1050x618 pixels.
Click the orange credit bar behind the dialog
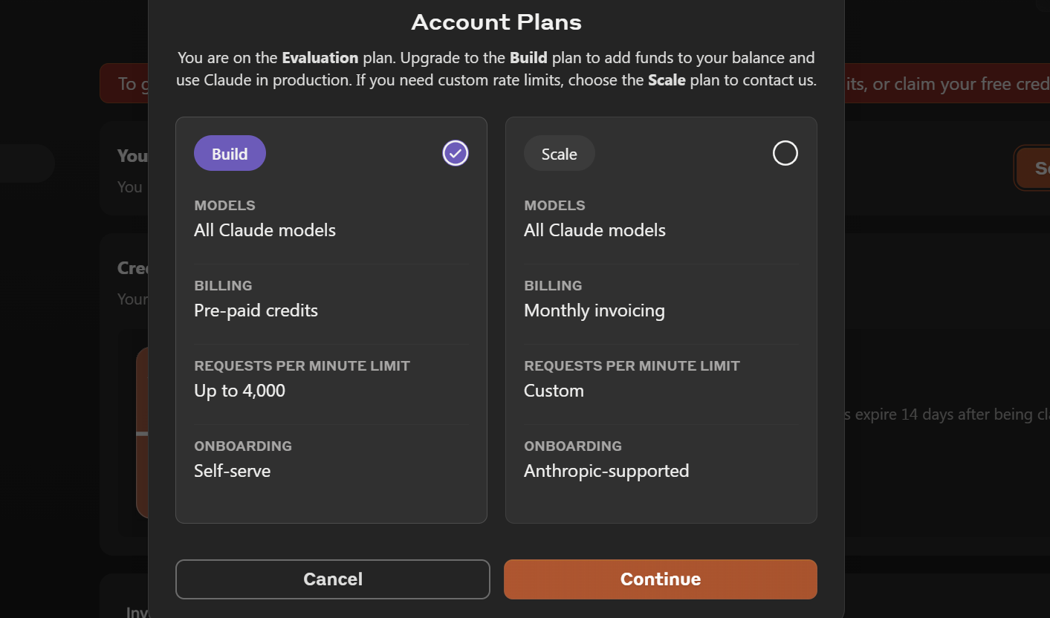click(x=142, y=432)
